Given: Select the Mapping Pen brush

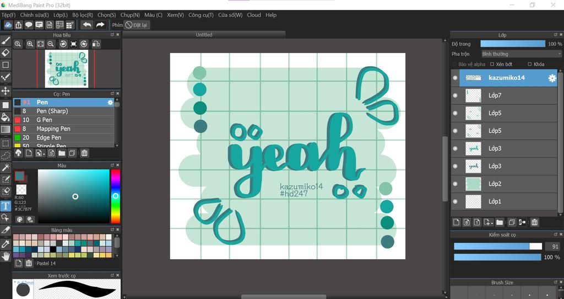Looking at the screenshot, I should 64,129.
